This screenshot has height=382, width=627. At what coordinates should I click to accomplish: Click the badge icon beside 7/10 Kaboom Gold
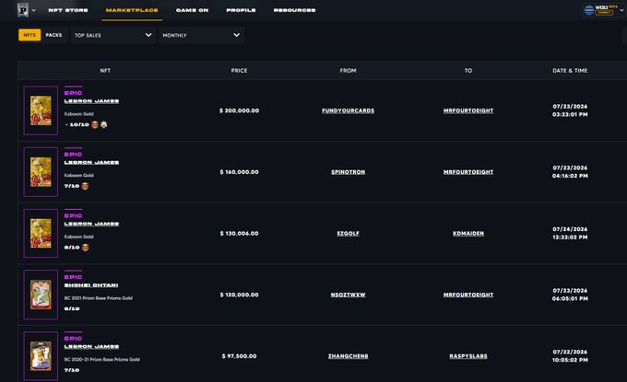[x=85, y=186]
